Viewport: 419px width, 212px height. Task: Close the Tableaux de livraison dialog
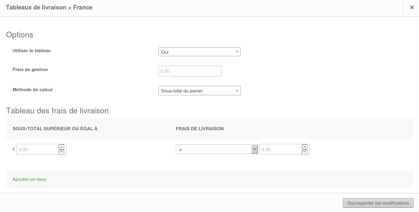(x=412, y=7)
